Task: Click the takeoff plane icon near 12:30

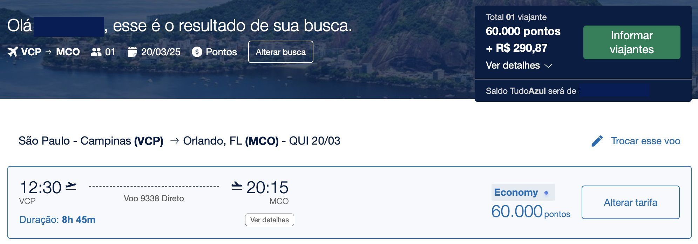Action: pyautogui.click(x=71, y=186)
